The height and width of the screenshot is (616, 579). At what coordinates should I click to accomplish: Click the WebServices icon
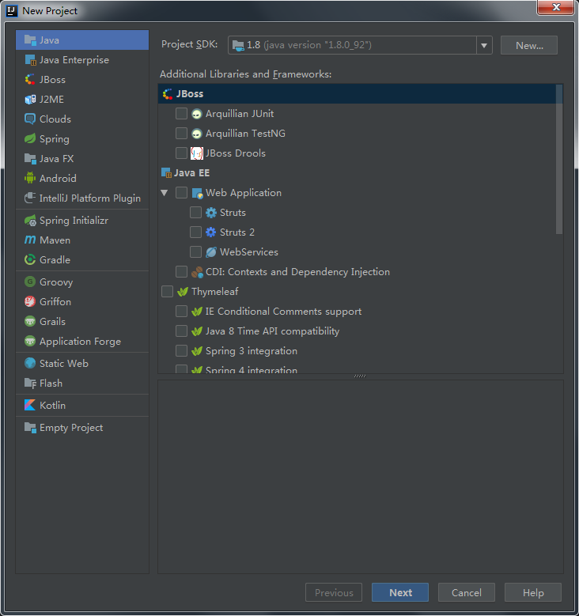tap(210, 251)
